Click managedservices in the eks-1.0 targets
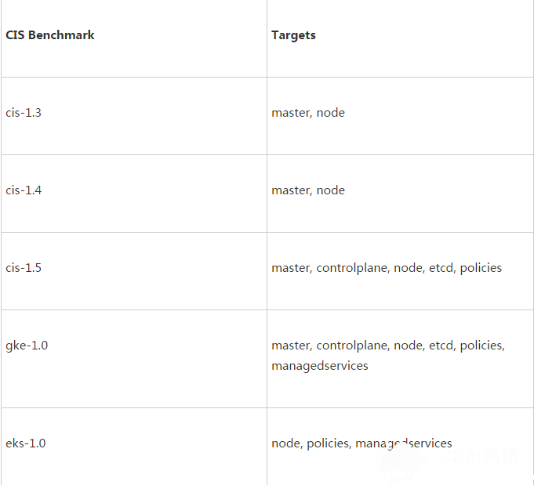This screenshot has height=485, width=534. [404, 443]
